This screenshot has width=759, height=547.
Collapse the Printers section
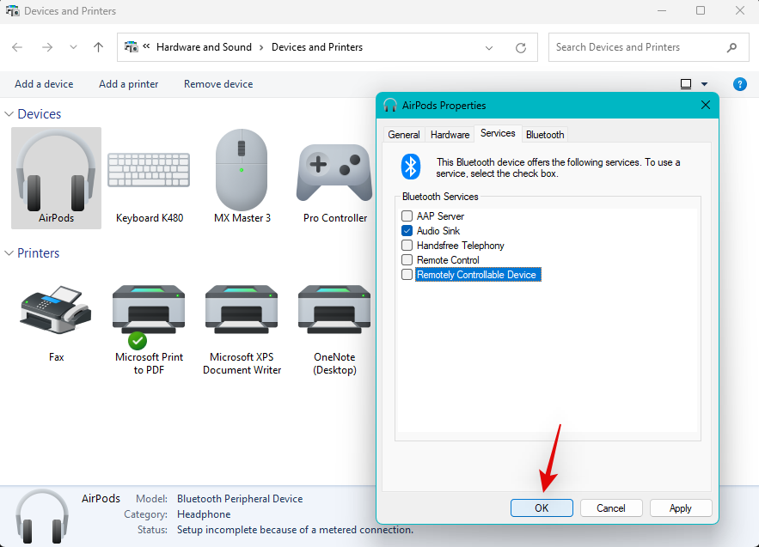pyautogui.click(x=9, y=253)
